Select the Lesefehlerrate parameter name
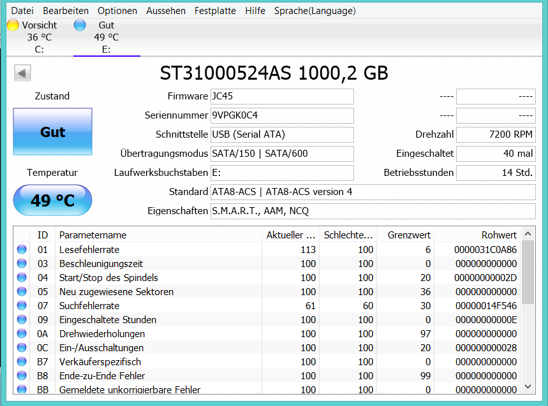The width and height of the screenshot is (548, 406). 89,250
